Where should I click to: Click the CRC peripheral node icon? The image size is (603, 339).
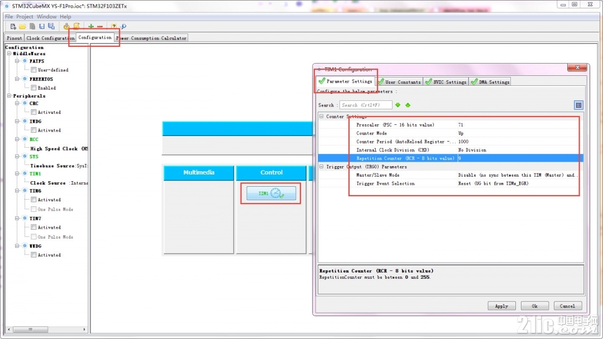[x=25, y=103]
